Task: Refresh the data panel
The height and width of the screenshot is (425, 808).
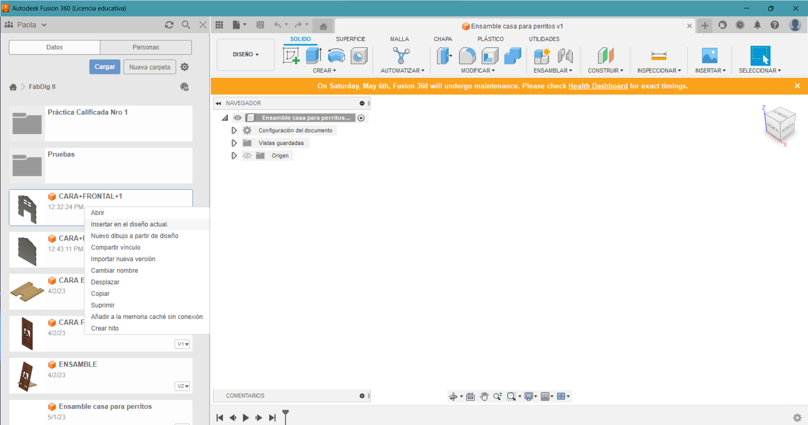Action: tap(169, 25)
